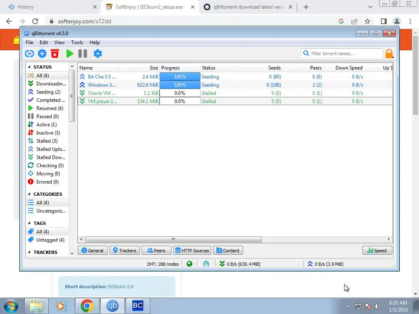
Task: Click the orange Lock qBittorrent icon
Action: point(390,54)
